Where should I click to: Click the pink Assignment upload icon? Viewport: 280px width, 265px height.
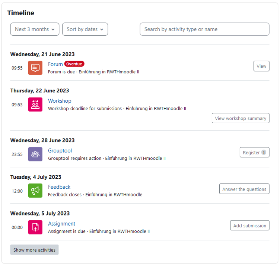(x=35, y=227)
